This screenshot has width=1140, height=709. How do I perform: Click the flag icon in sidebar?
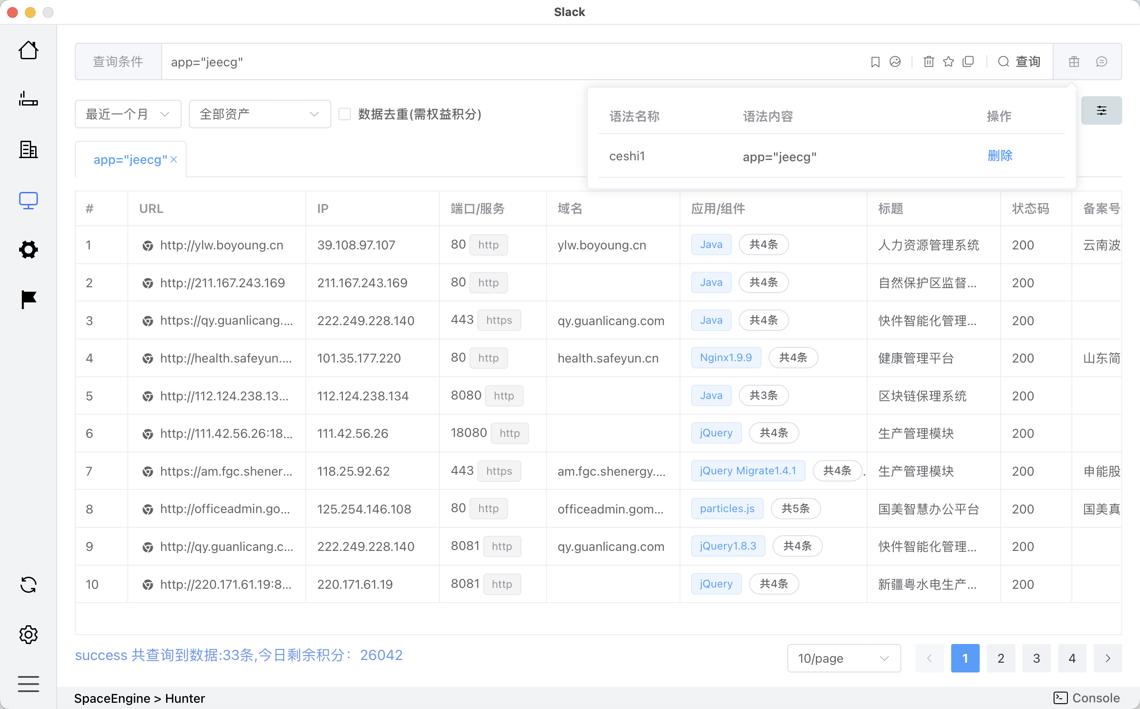28,299
